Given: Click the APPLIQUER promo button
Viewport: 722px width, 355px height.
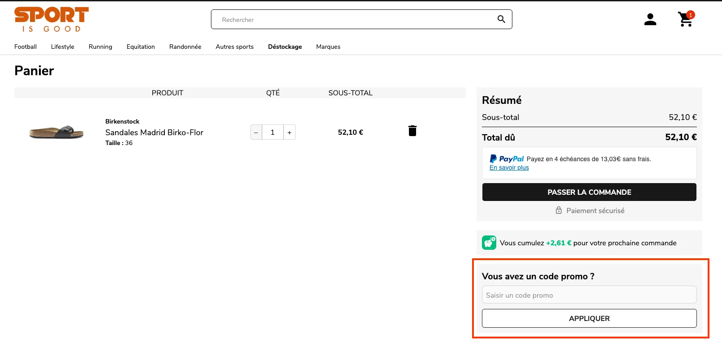Looking at the screenshot, I should 589,318.
